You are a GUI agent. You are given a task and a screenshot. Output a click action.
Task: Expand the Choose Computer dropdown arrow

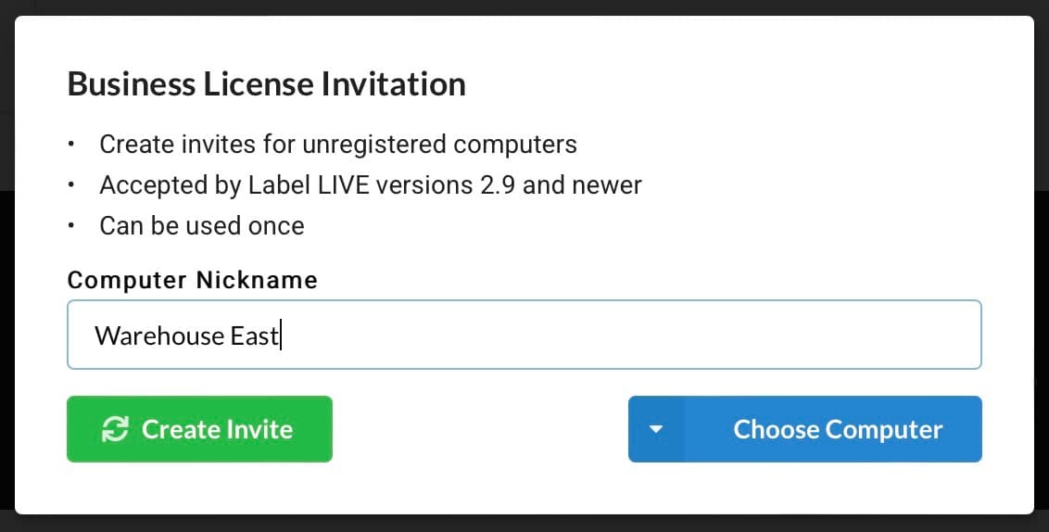coord(656,429)
